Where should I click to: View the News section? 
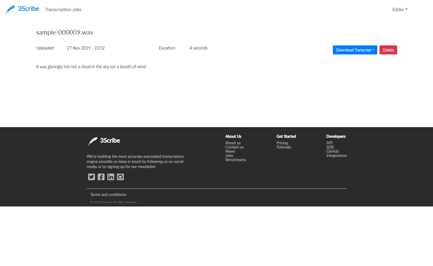tap(230, 151)
